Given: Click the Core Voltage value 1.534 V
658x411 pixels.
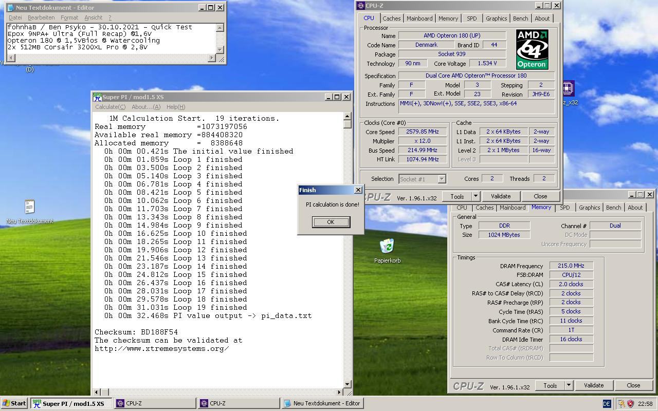Looking at the screenshot, I should coord(487,63).
